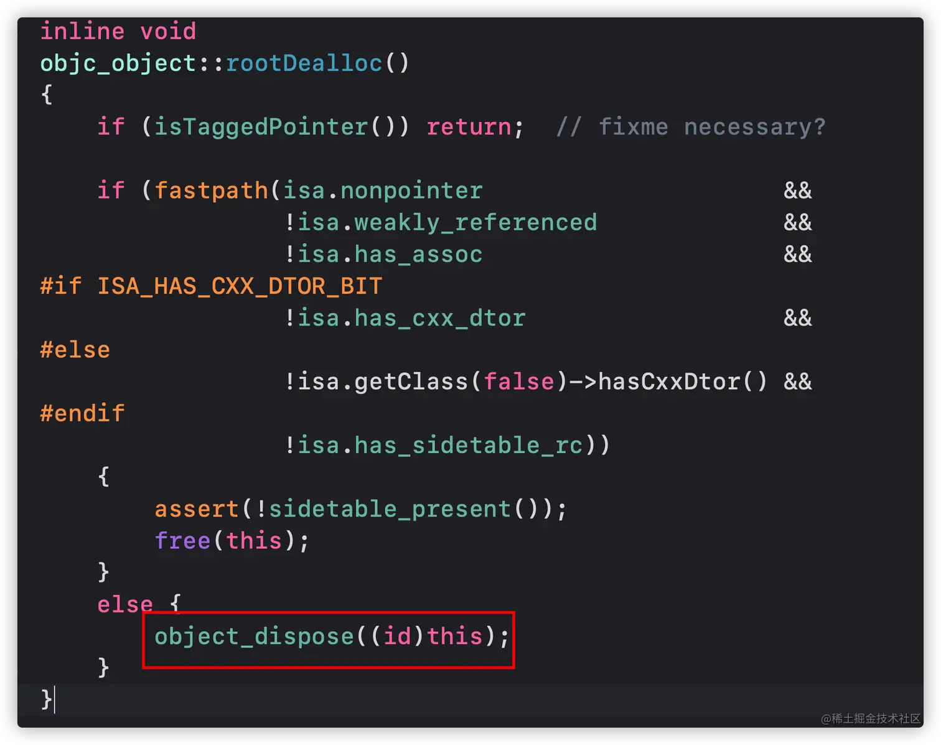The height and width of the screenshot is (745, 941).
Task: Click the rootDealloc function name
Action: click(304, 63)
